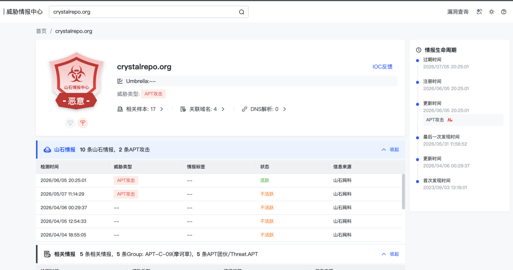513x270 pixels.
Task: Click the language translate icon in header
Action: (479, 12)
